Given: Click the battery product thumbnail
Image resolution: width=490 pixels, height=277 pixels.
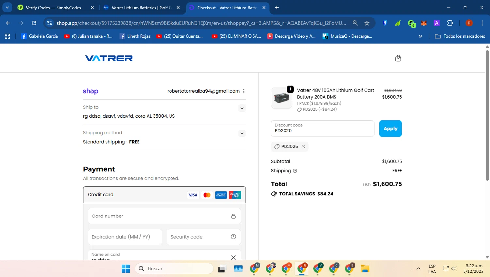Looking at the screenshot, I should coord(282,98).
